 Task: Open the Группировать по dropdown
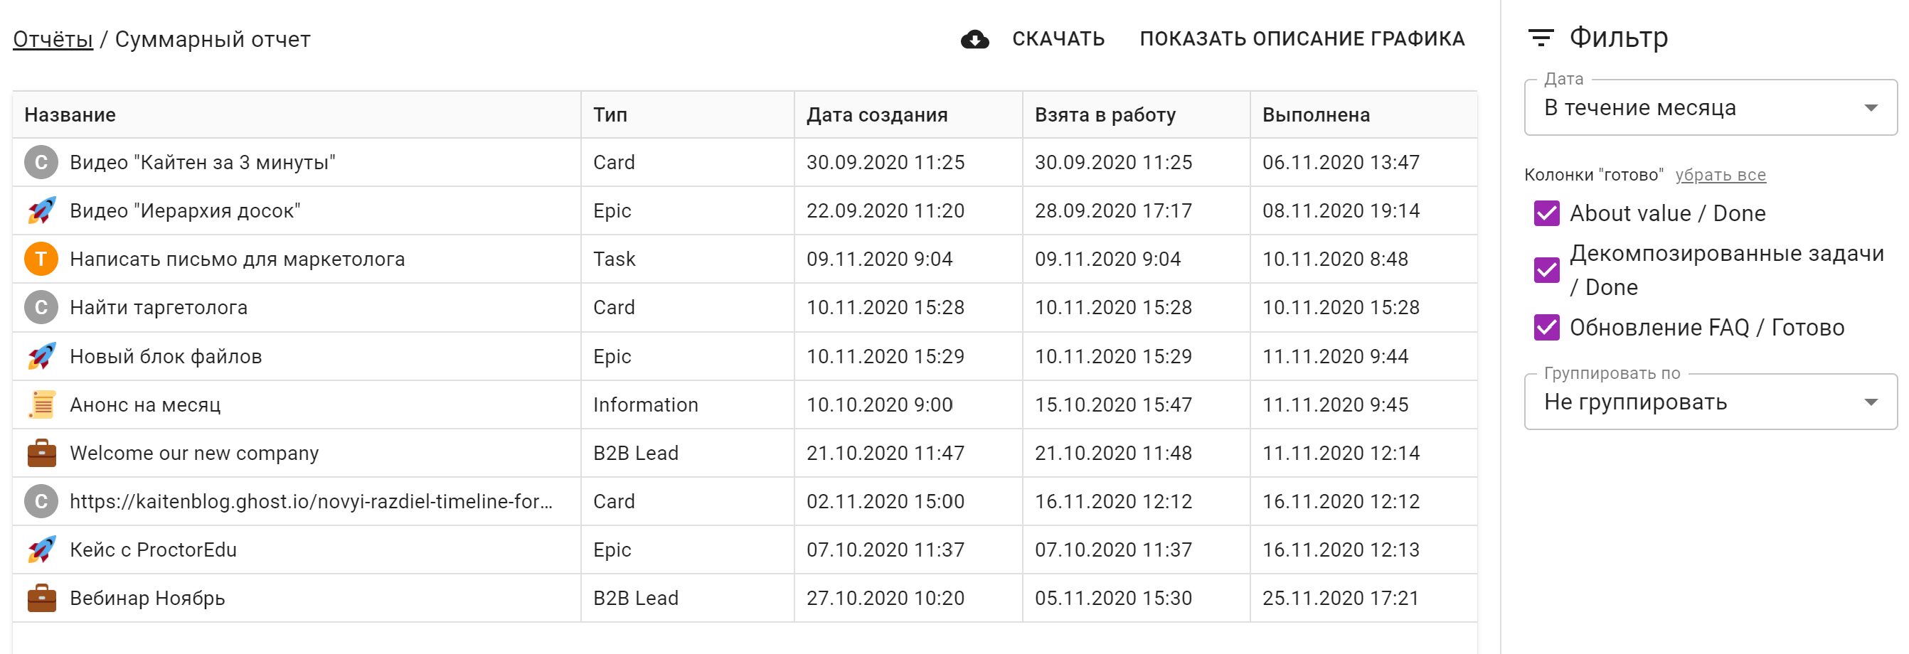tap(1709, 402)
